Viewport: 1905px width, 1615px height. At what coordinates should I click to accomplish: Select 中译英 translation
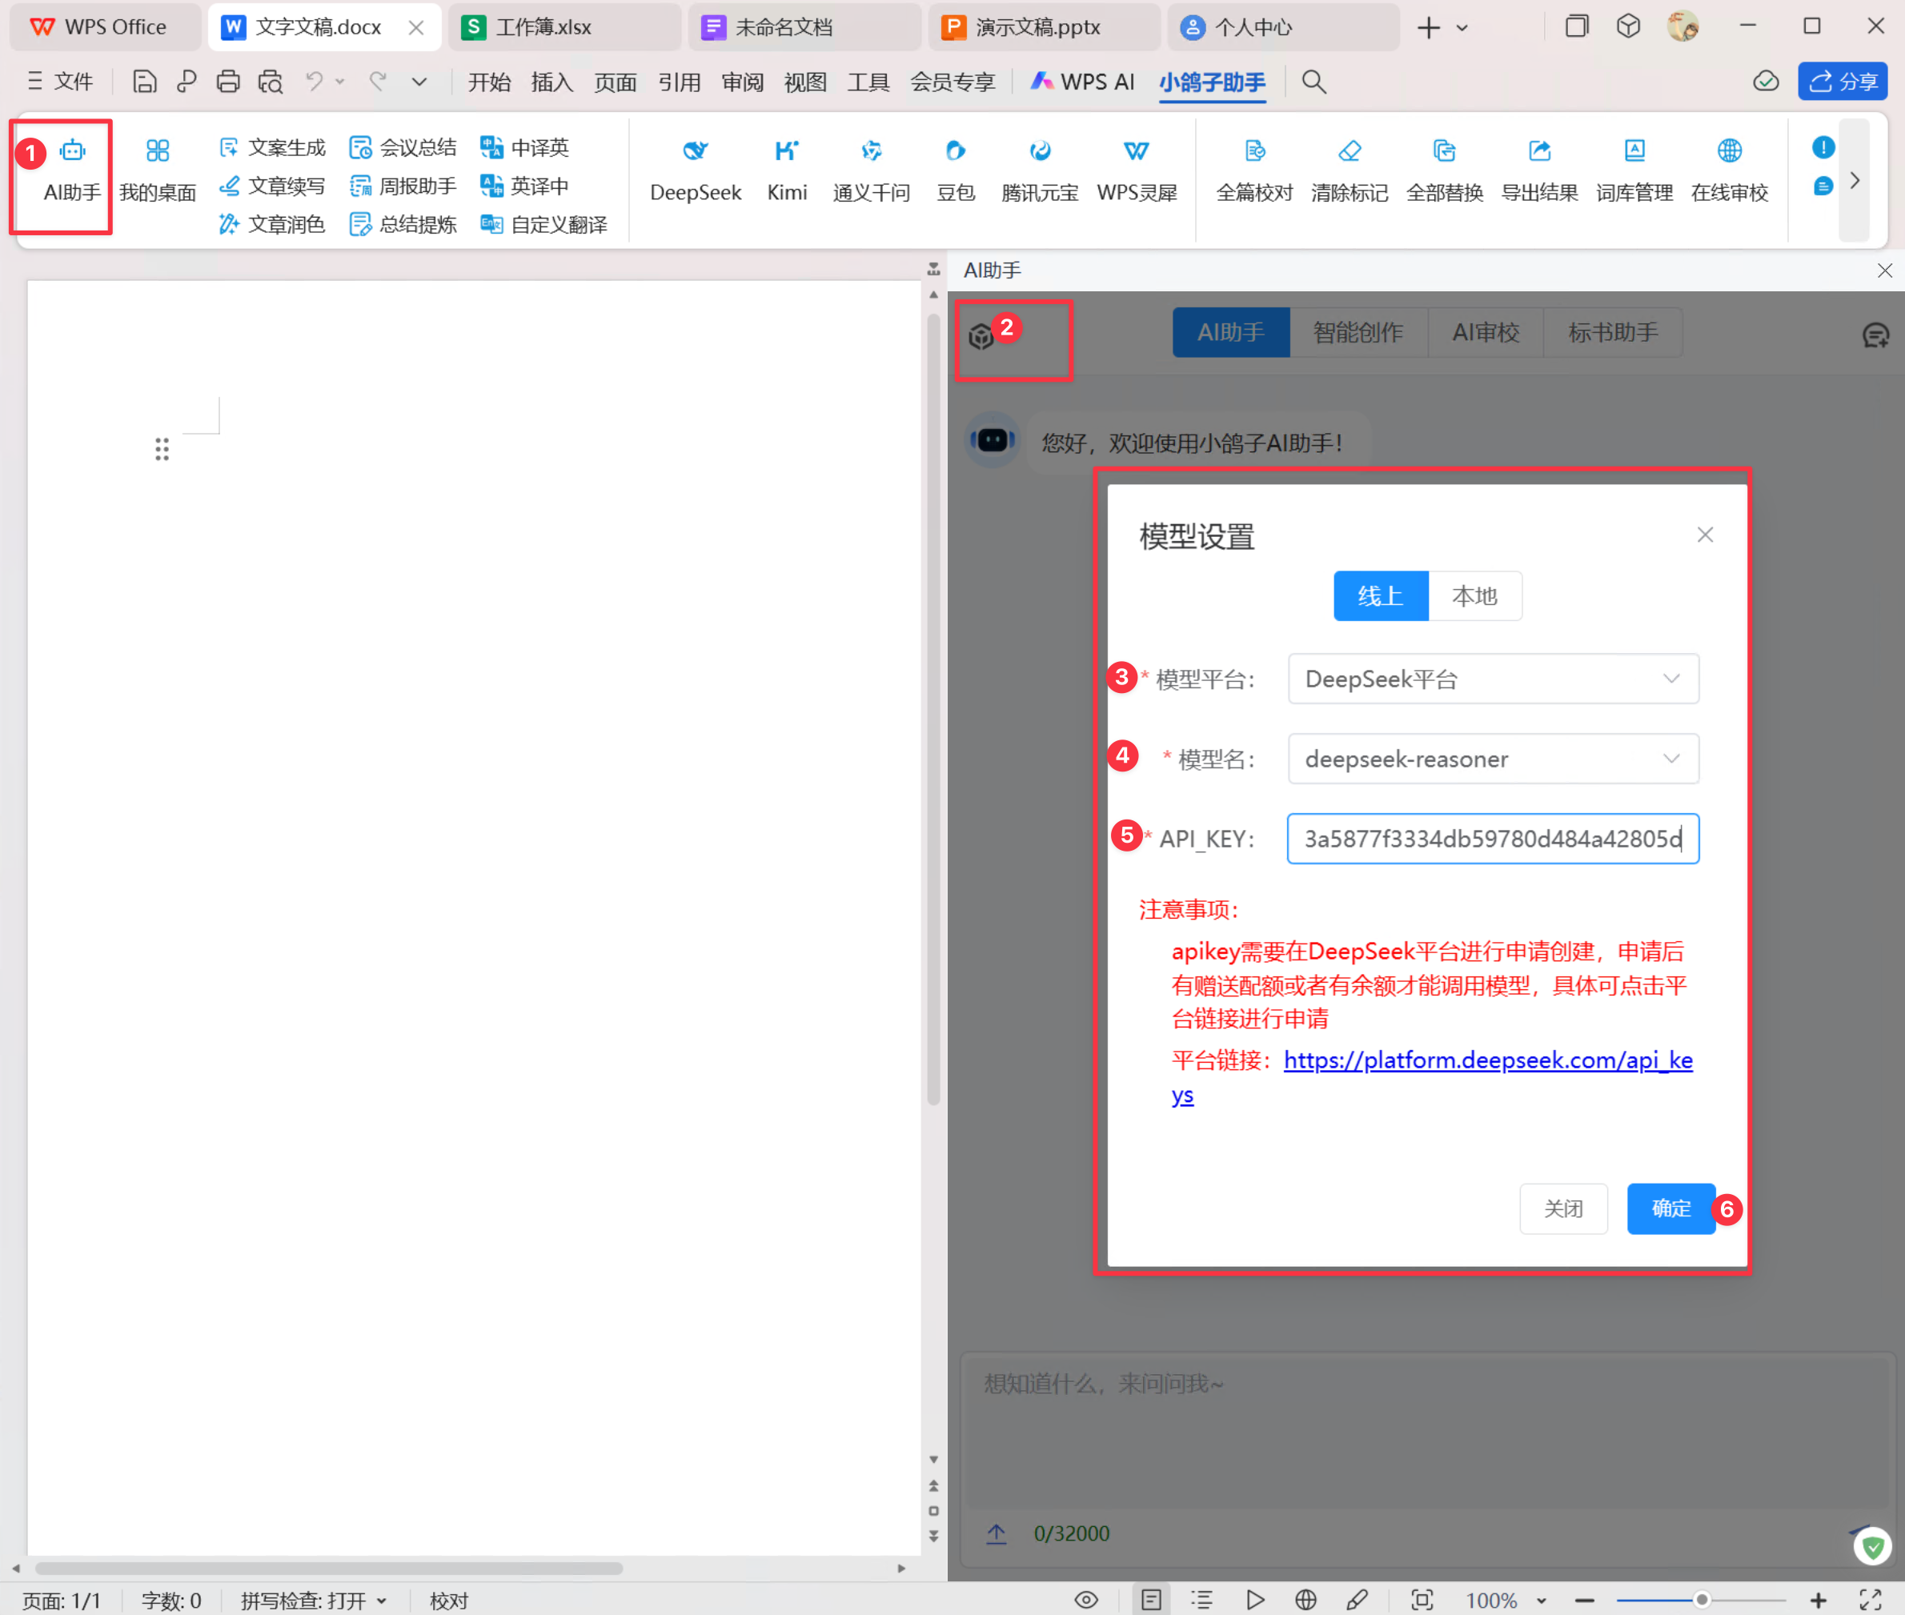click(x=524, y=147)
